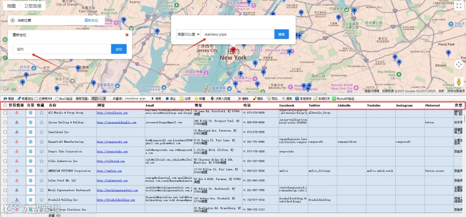Click the Street View pegman icon
Viewport: 466px width, 217px height.
click(x=459, y=82)
